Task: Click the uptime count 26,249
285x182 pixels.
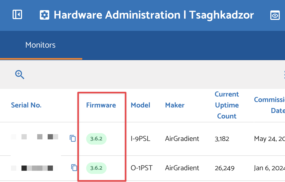Action: pyautogui.click(x=224, y=168)
